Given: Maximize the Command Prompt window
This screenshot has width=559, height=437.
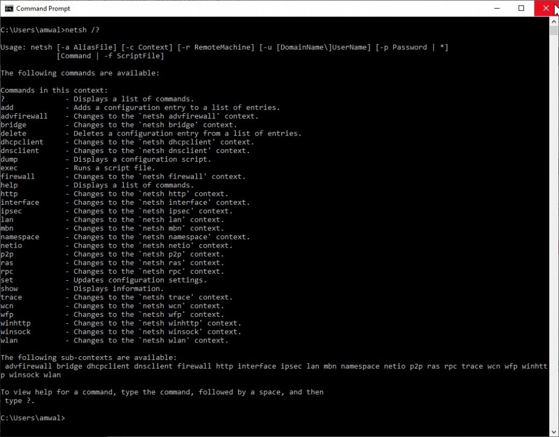Looking at the screenshot, I should click(521, 8).
